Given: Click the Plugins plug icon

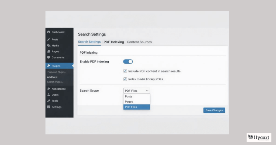Looking at the screenshot, I should coord(49,66).
